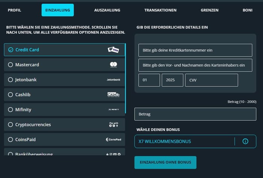Click the Jetonbank logo
Screen dimensions: 263x178
[113, 79]
